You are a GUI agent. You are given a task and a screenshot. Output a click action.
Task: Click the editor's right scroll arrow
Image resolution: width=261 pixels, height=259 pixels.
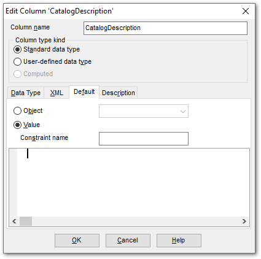pyautogui.click(x=244, y=221)
